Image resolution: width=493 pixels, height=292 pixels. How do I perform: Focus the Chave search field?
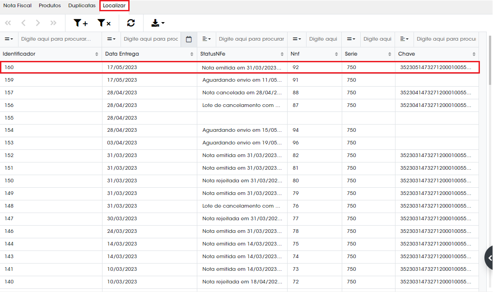coord(446,39)
